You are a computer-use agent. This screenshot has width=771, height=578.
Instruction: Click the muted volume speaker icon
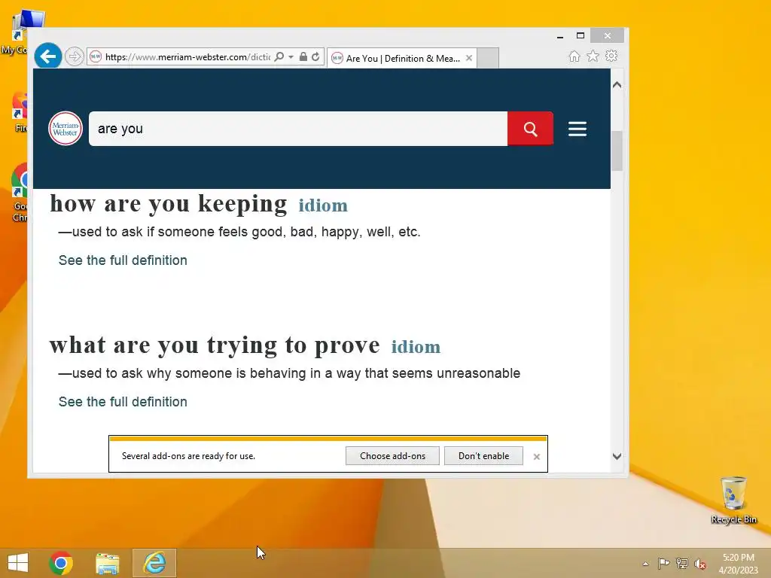[700, 564]
